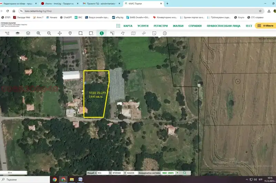Open the ПРАВОСПОСОБНИ ЛИЦА menu
276x183 pixels.
[224, 26]
